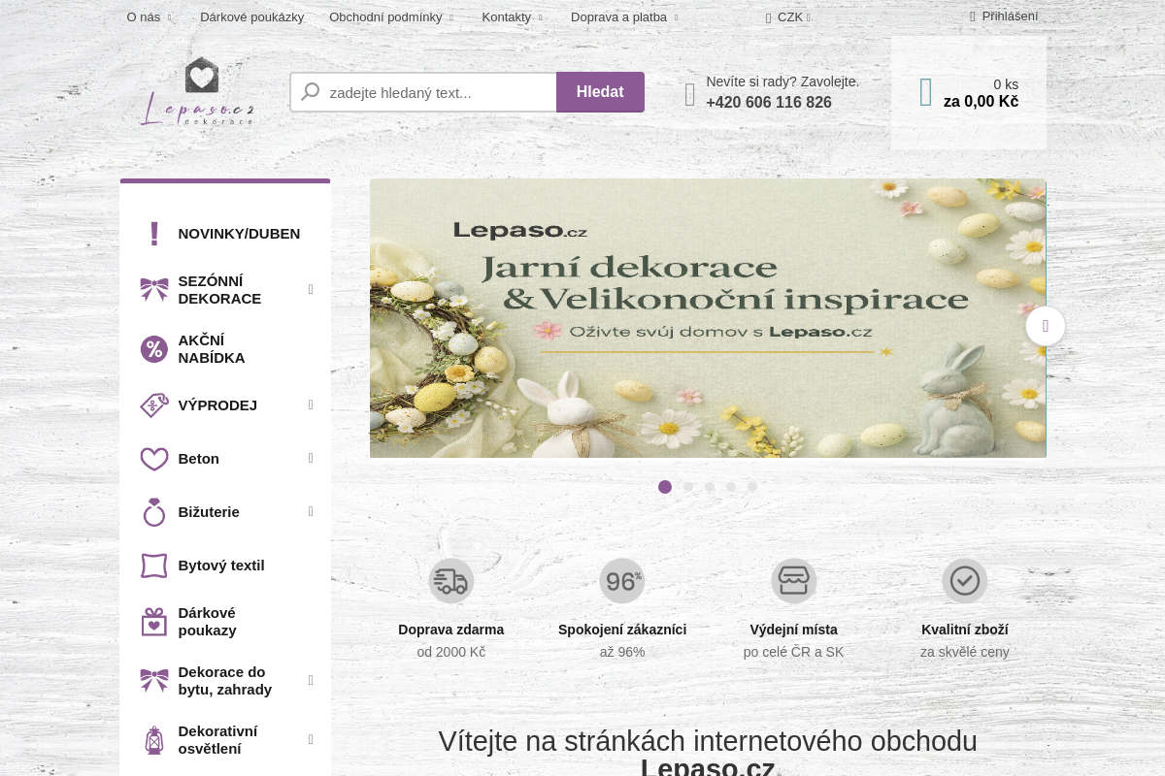1165x776 pixels.
Task: Click the currency icon beside CZK
Action: tap(768, 17)
